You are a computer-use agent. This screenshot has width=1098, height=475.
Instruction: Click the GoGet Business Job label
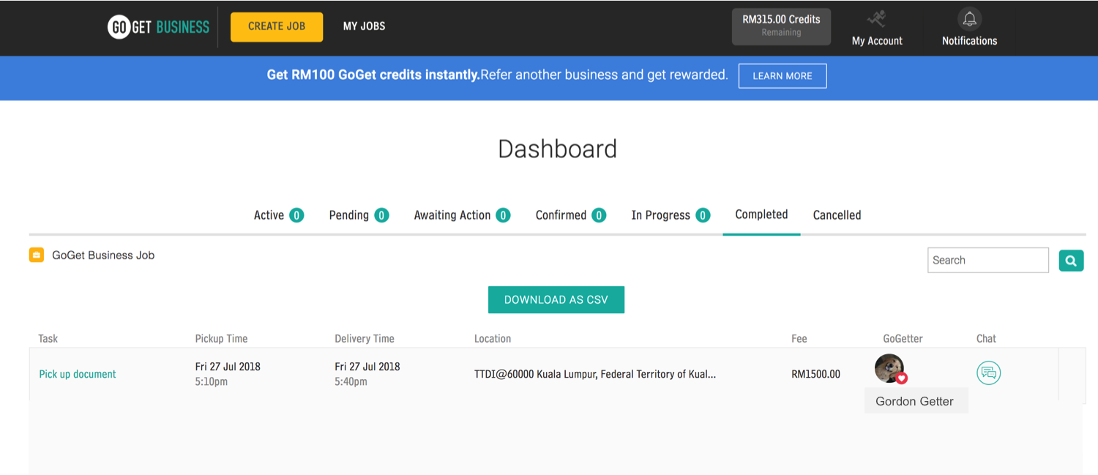(103, 255)
